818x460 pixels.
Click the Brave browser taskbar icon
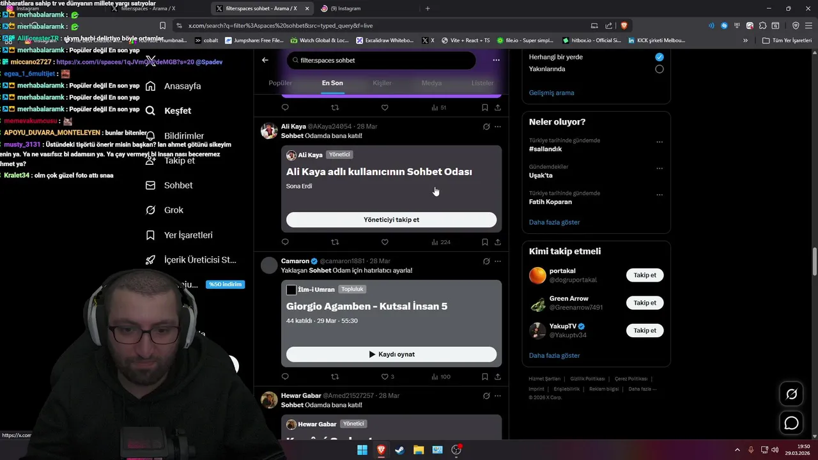click(381, 450)
